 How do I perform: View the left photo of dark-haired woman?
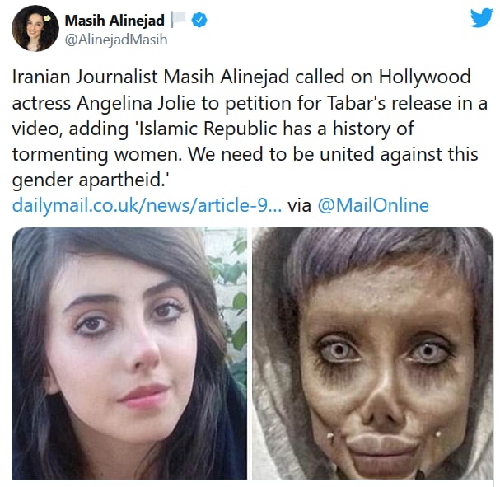coord(130,354)
